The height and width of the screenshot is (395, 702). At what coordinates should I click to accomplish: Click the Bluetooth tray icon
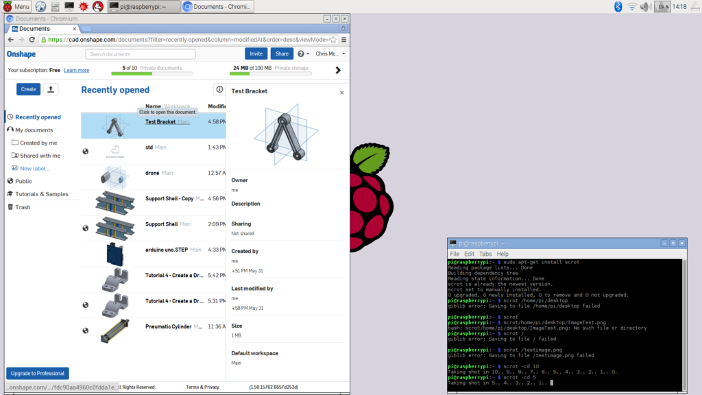(x=618, y=6)
